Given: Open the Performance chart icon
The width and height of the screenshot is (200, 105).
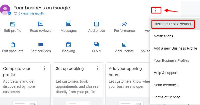Looking at the screenshot, I should (x=125, y=24).
